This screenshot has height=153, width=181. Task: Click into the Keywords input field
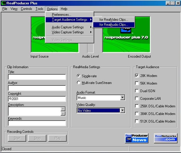[37, 123]
